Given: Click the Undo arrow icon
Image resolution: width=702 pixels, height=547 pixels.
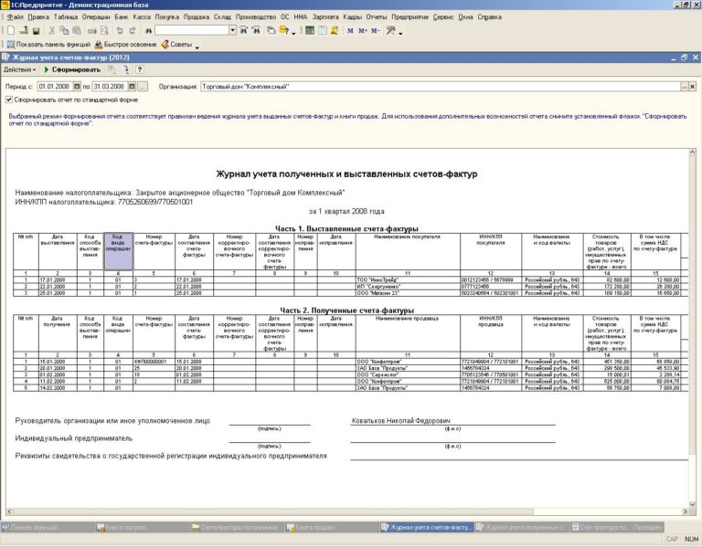Looking at the screenshot, I should tap(120, 30).
